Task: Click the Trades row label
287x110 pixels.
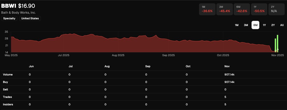Action: pos(8,97)
